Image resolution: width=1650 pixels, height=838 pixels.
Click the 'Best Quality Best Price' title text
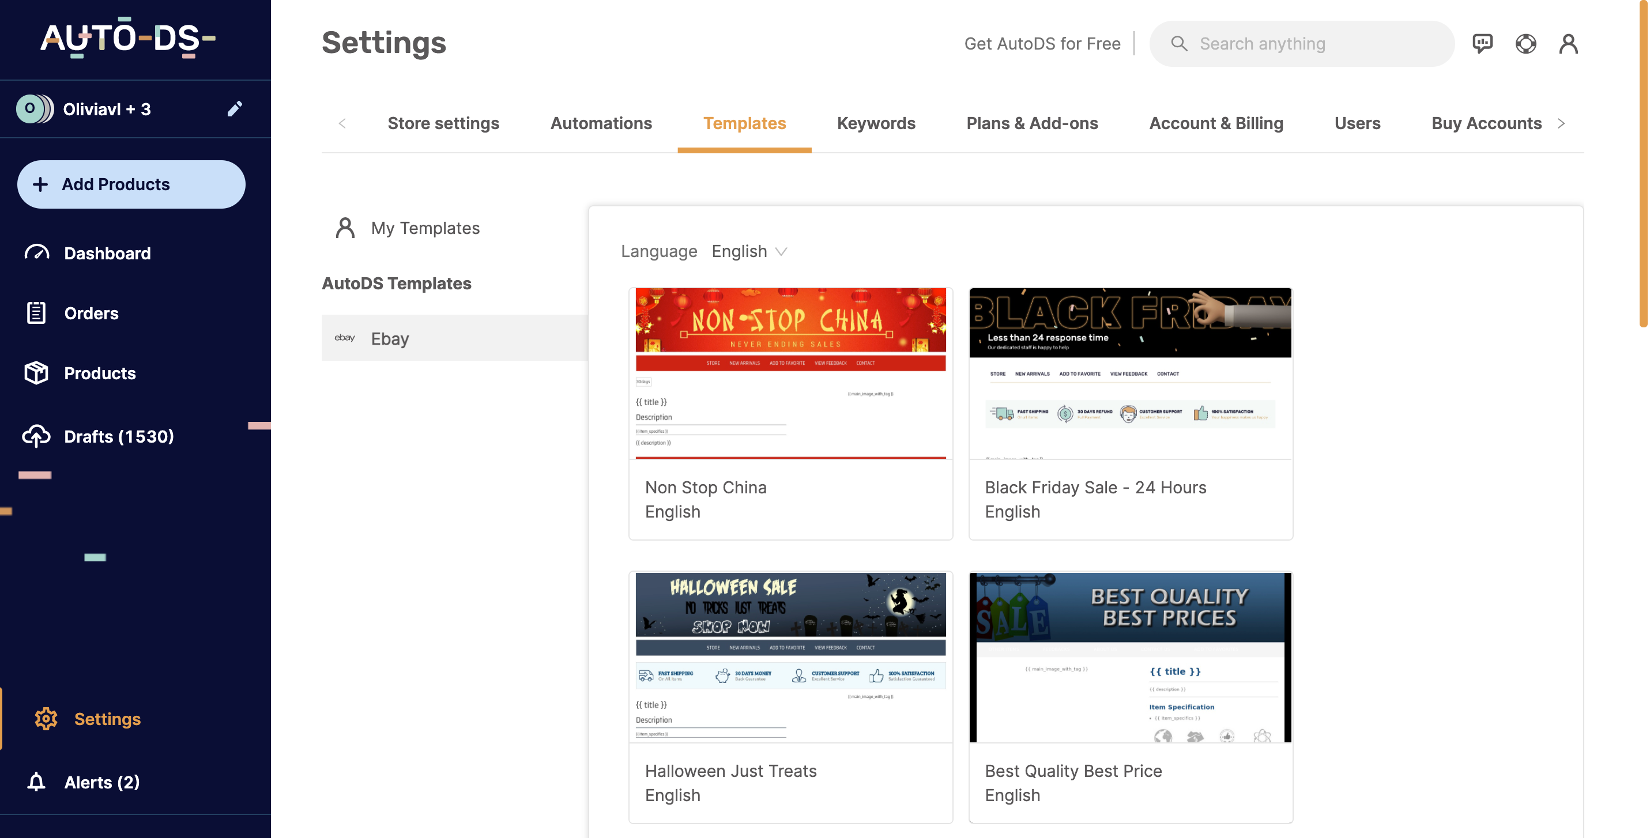coord(1073,771)
